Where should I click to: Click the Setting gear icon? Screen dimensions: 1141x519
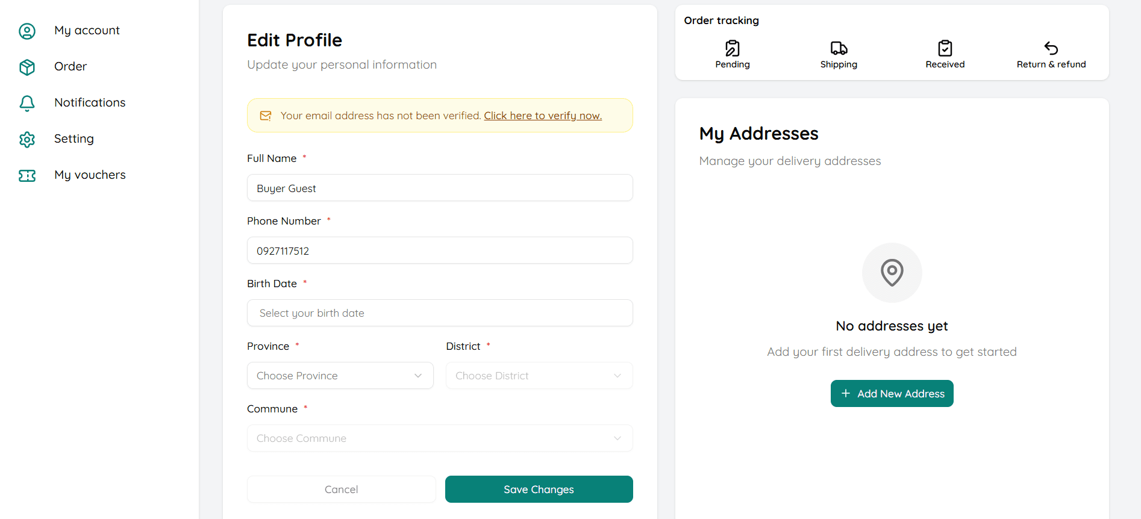pos(27,139)
